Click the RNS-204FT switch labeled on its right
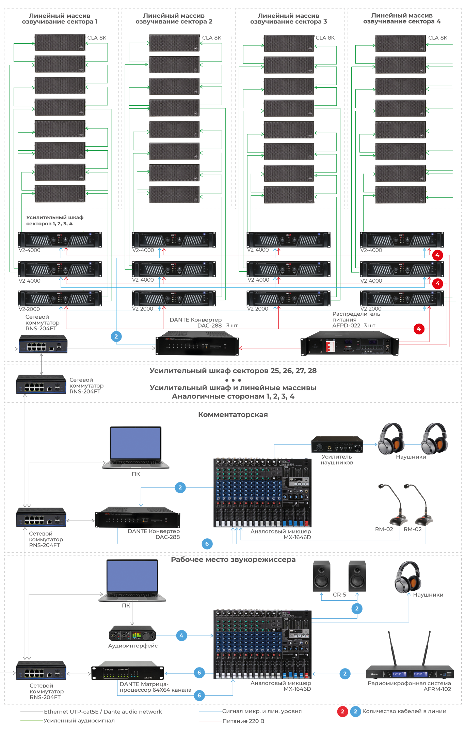465x735 pixels. tap(41, 384)
